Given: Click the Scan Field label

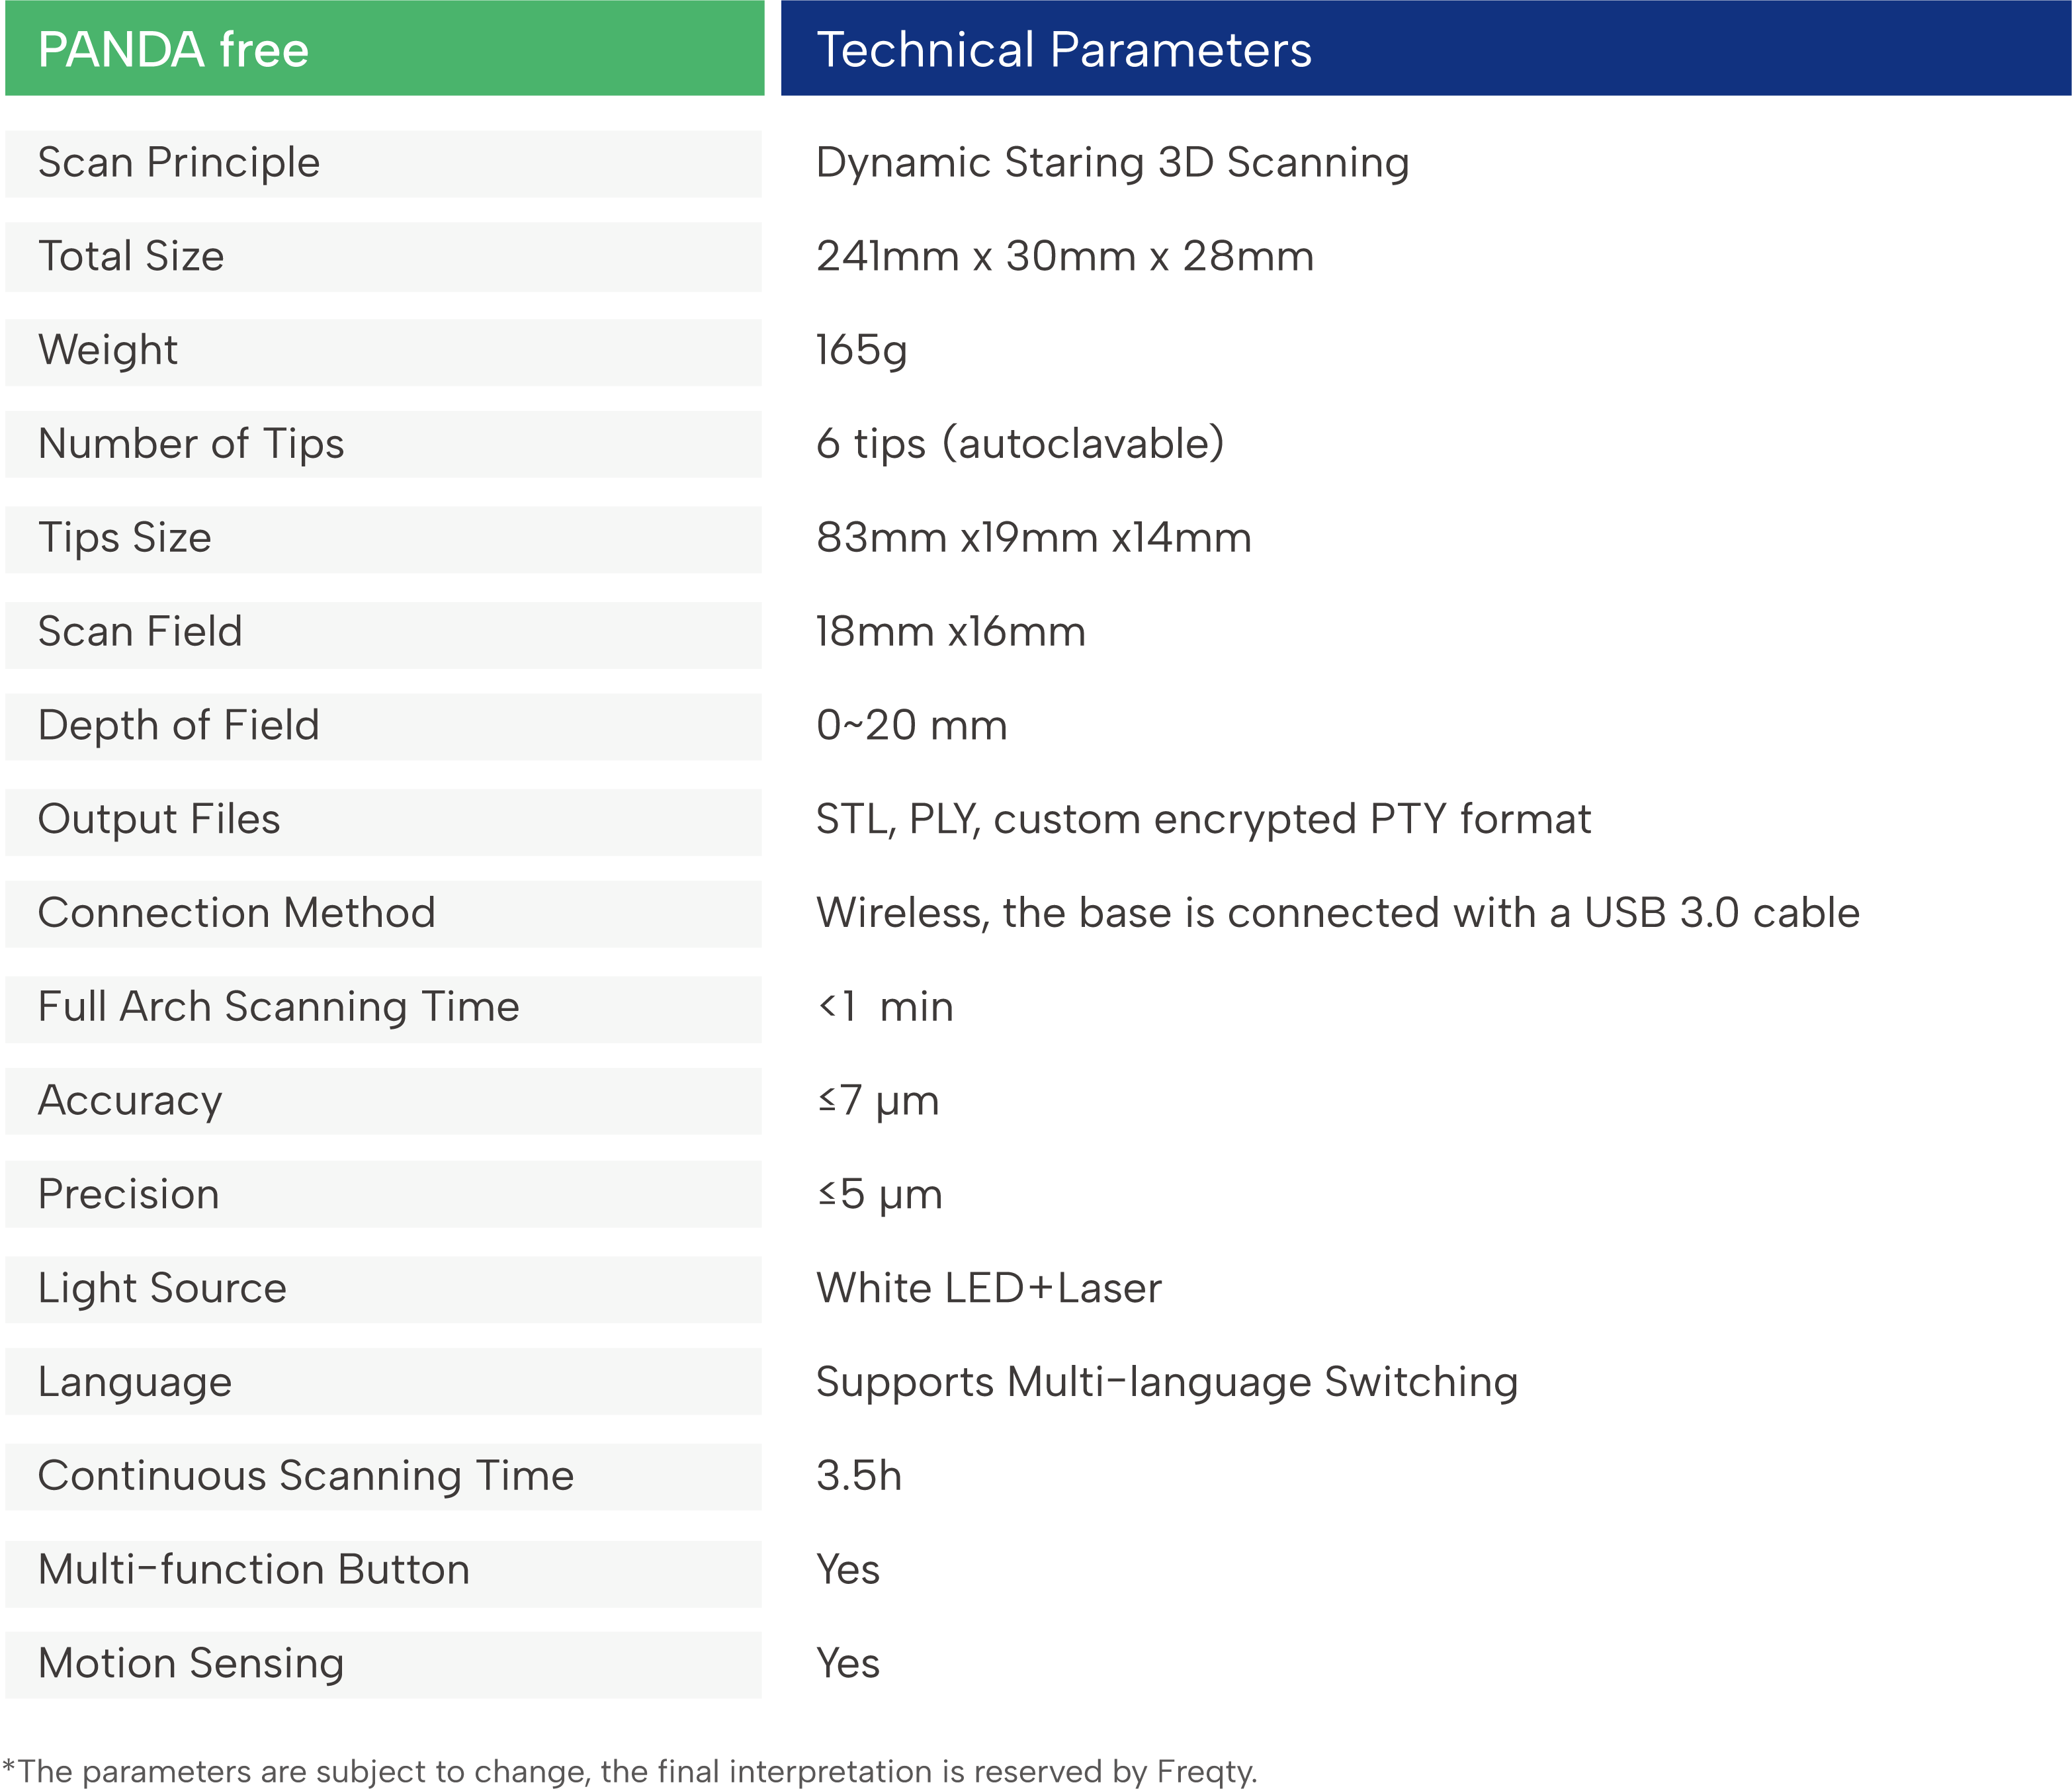Looking at the screenshot, I should click(383, 633).
